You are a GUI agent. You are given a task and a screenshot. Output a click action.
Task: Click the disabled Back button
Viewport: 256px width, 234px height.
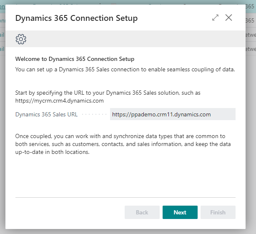tap(142, 212)
